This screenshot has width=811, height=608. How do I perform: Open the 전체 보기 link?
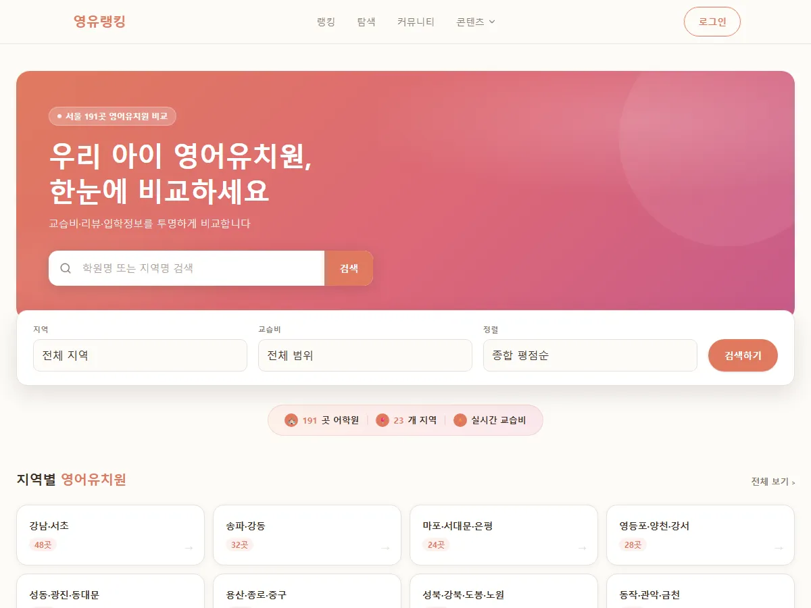coord(772,480)
